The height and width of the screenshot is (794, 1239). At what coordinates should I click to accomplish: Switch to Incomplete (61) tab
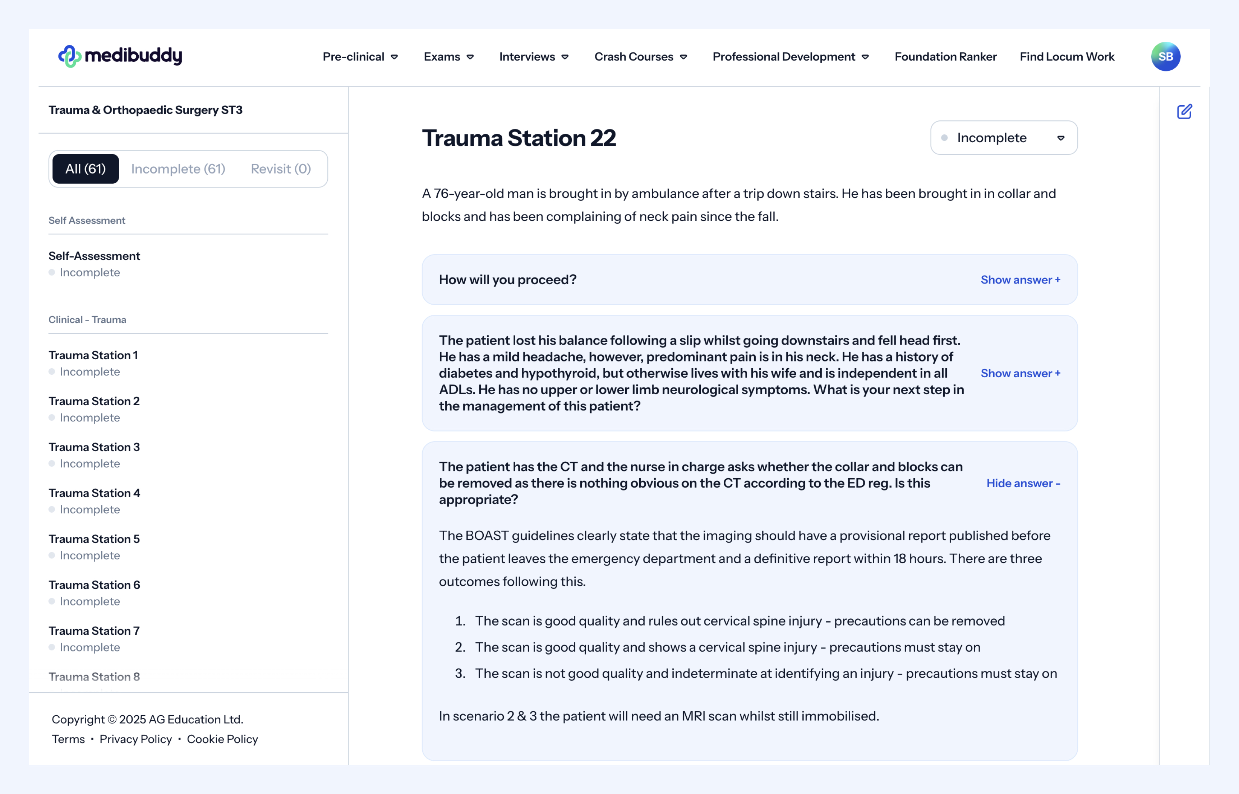(x=178, y=169)
